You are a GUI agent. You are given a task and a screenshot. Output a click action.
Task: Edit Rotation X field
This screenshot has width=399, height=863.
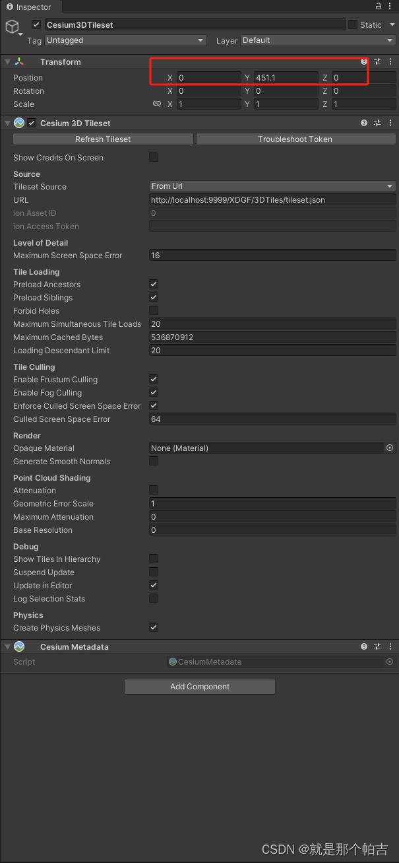(208, 91)
